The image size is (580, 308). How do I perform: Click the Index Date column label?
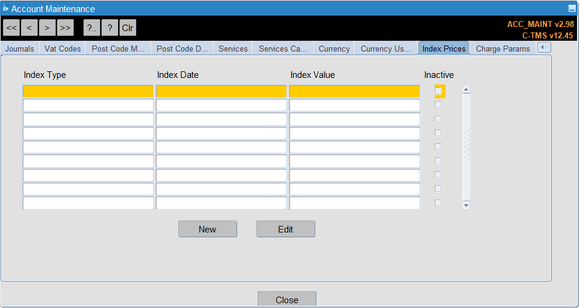pyautogui.click(x=178, y=75)
